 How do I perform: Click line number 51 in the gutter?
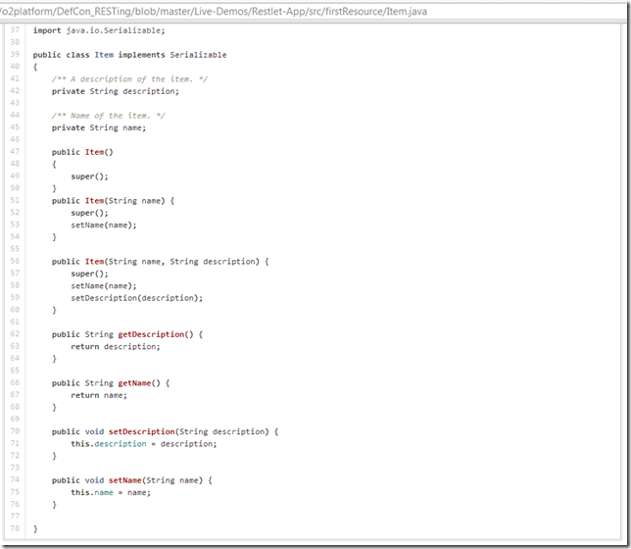[15, 200]
